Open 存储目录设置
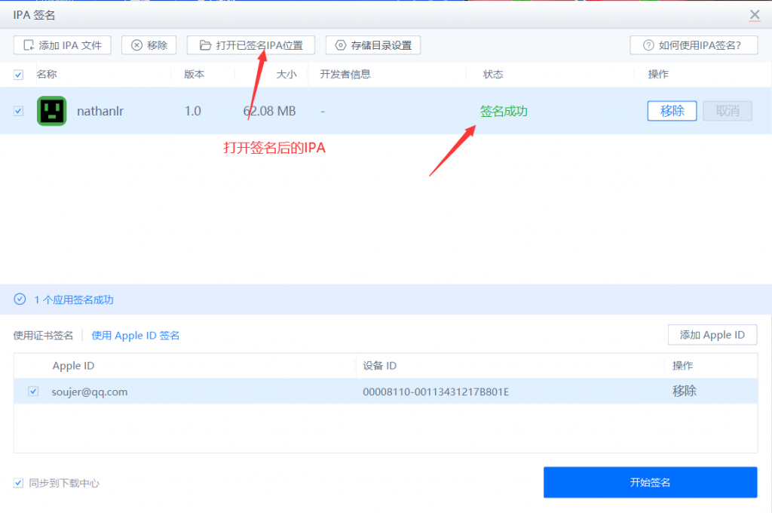Image resolution: width=772 pixels, height=513 pixels. pyautogui.click(x=372, y=45)
